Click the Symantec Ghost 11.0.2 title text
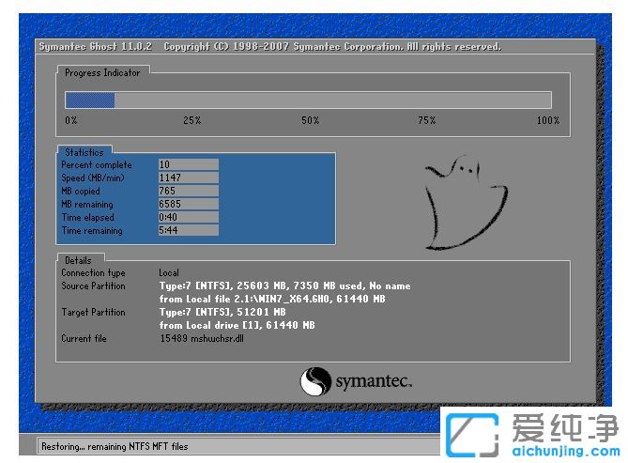628x463 pixels. pyautogui.click(x=96, y=47)
